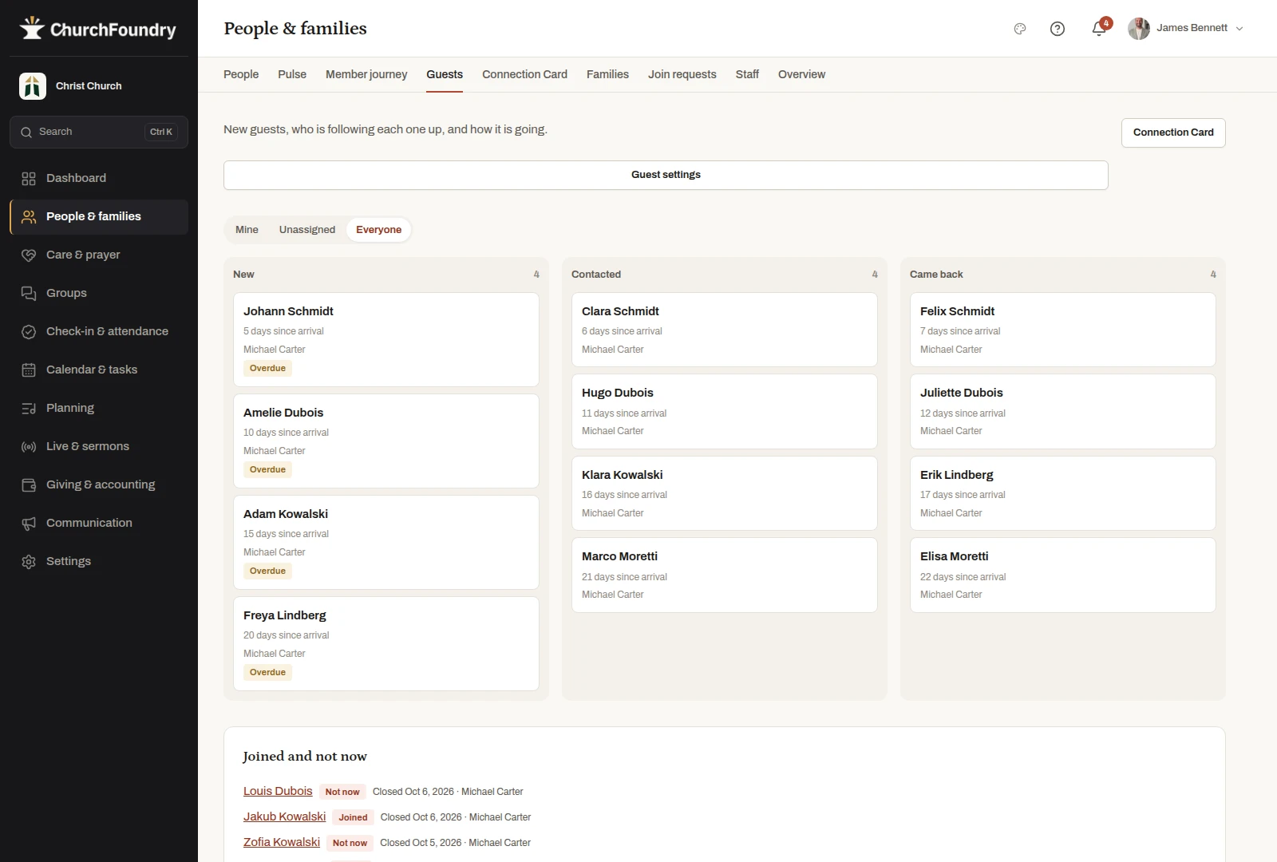Open the Families tab
The height and width of the screenshot is (862, 1277).
607,74
